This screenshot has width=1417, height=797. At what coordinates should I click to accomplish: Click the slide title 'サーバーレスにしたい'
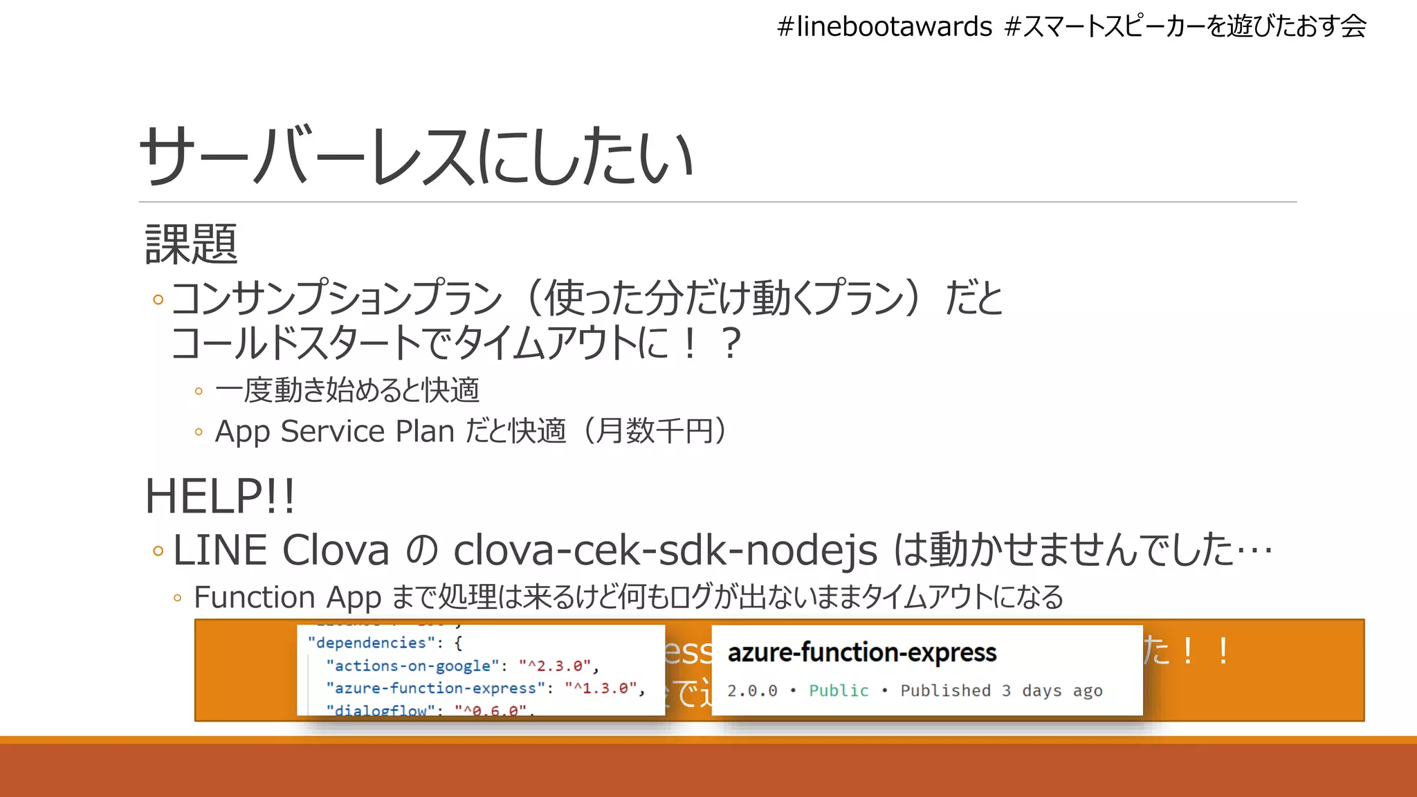417,156
